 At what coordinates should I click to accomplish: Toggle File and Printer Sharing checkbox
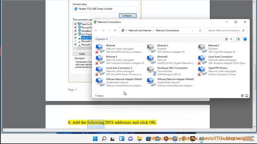point(75,28)
